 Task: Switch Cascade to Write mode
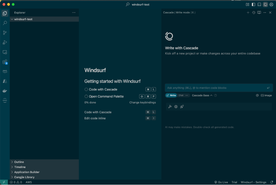click(171, 95)
